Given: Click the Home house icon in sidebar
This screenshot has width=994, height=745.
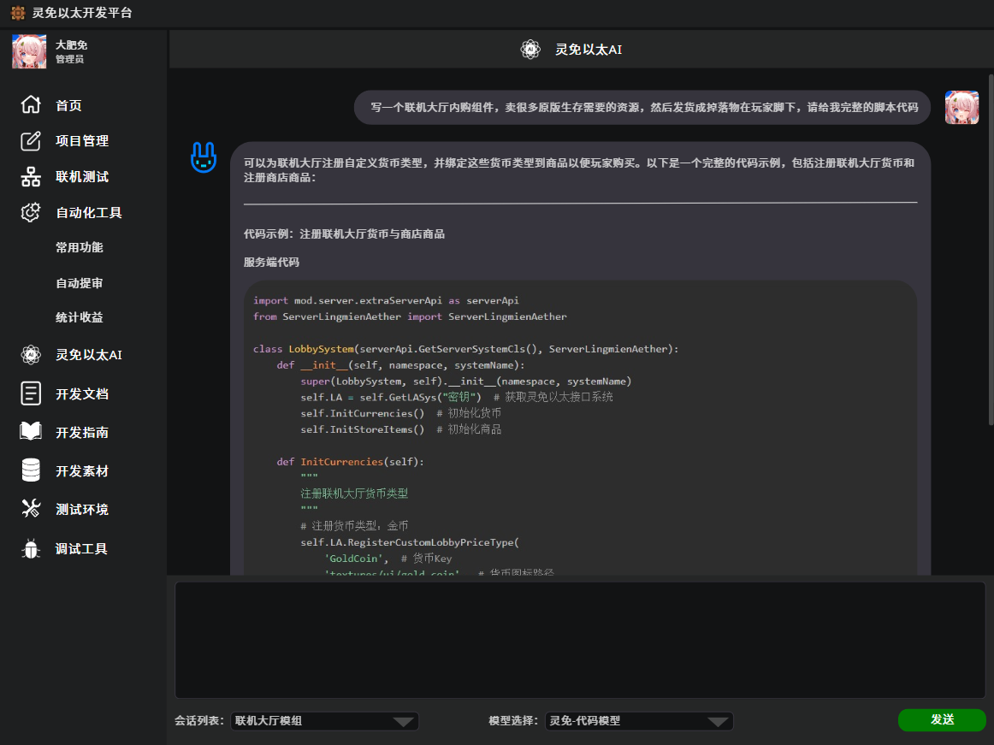Looking at the screenshot, I should [x=31, y=105].
